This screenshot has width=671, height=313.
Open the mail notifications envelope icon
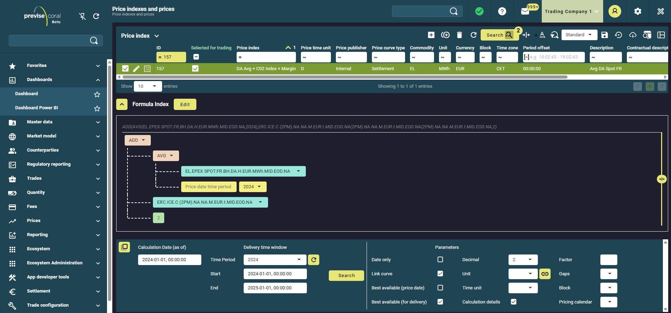pyautogui.click(x=525, y=12)
